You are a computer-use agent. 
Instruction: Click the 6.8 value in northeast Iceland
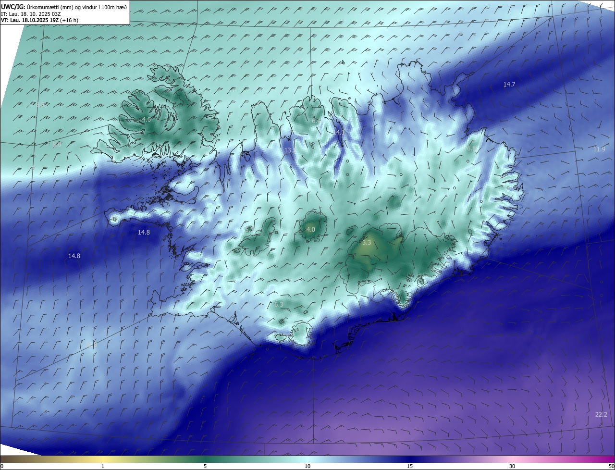(471, 149)
